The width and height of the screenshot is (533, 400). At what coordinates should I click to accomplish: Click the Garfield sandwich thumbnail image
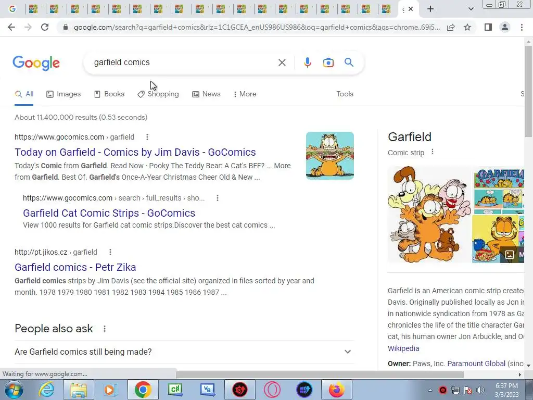coord(329,155)
